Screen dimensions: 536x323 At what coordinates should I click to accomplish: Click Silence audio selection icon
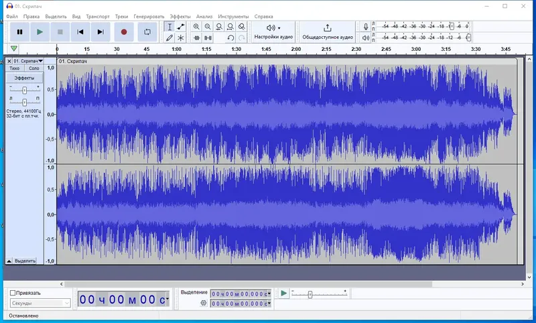pyautogui.click(x=208, y=38)
